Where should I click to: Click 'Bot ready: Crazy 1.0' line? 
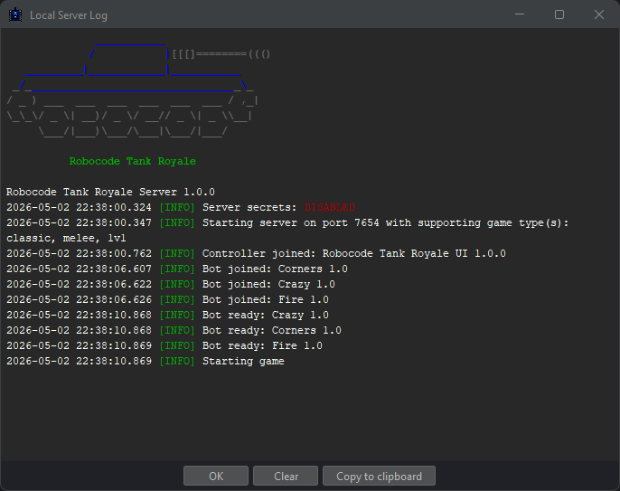tap(167, 315)
